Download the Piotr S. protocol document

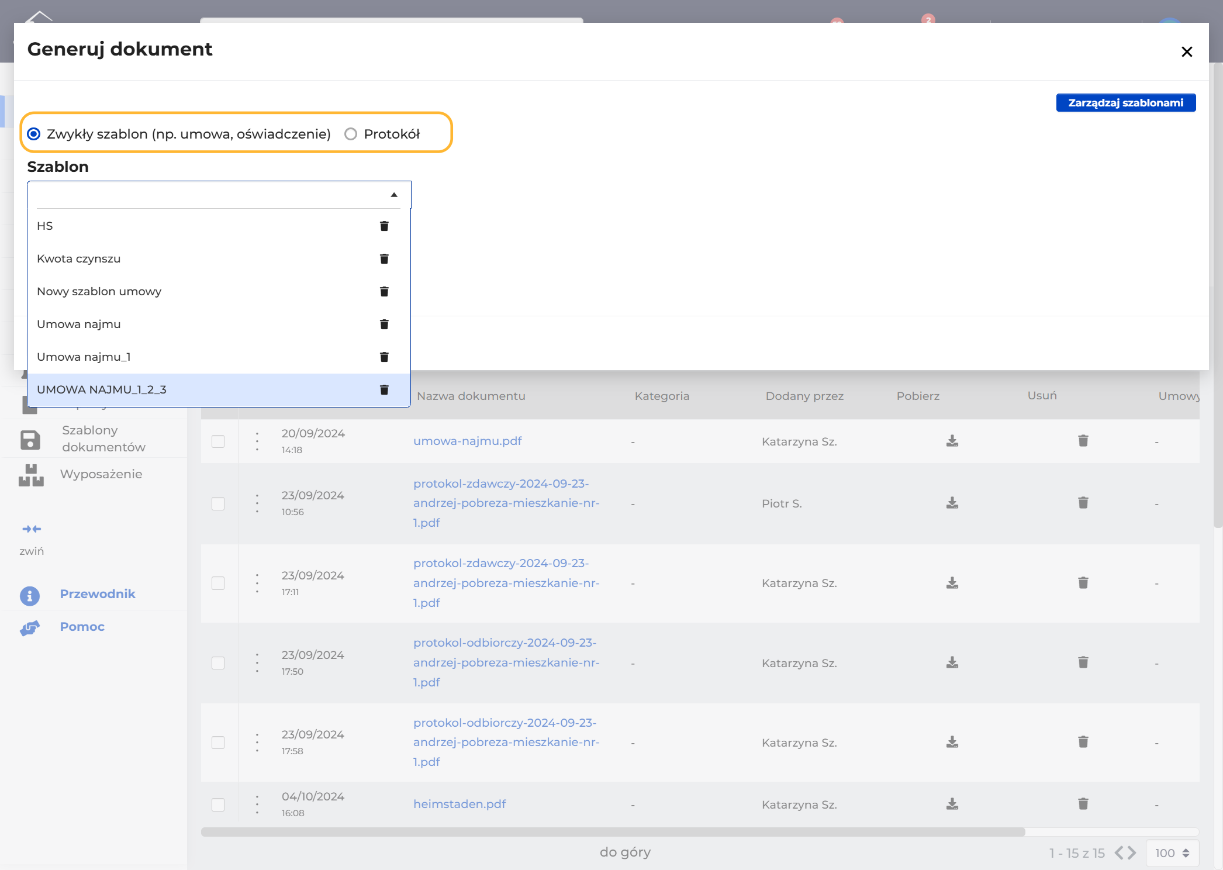(952, 503)
